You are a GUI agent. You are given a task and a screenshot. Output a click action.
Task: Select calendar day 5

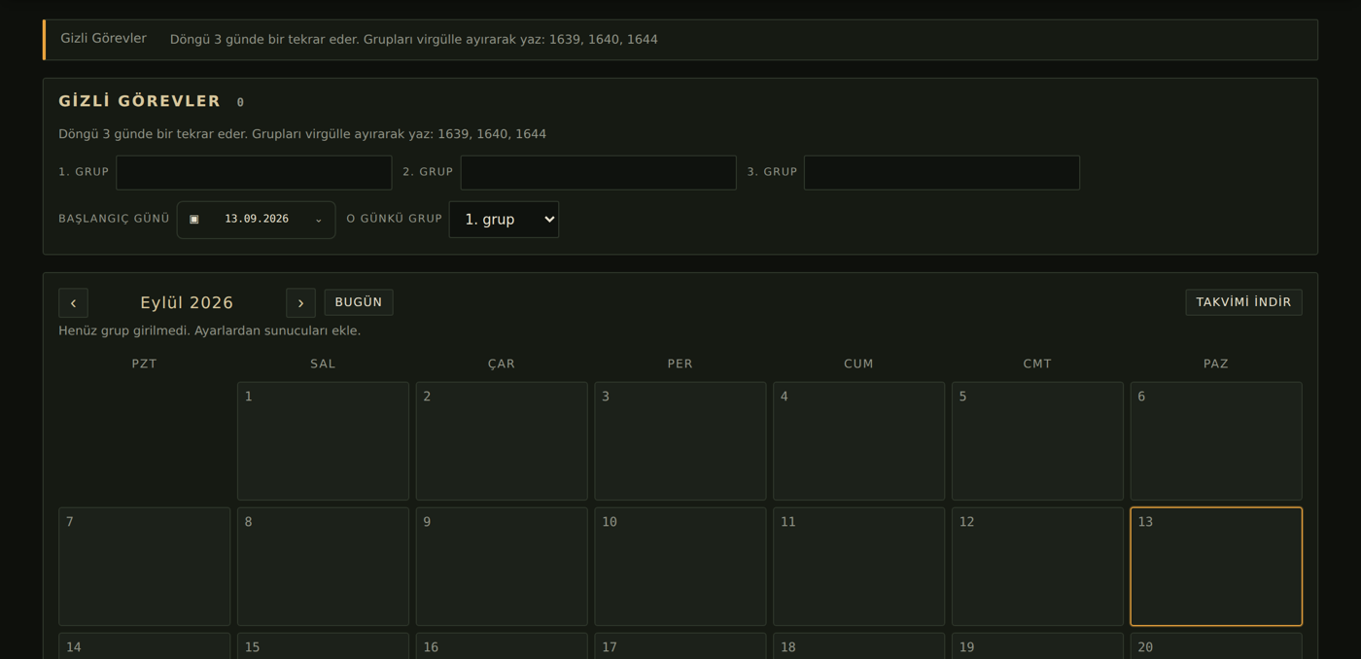pyautogui.click(x=1037, y=441)
